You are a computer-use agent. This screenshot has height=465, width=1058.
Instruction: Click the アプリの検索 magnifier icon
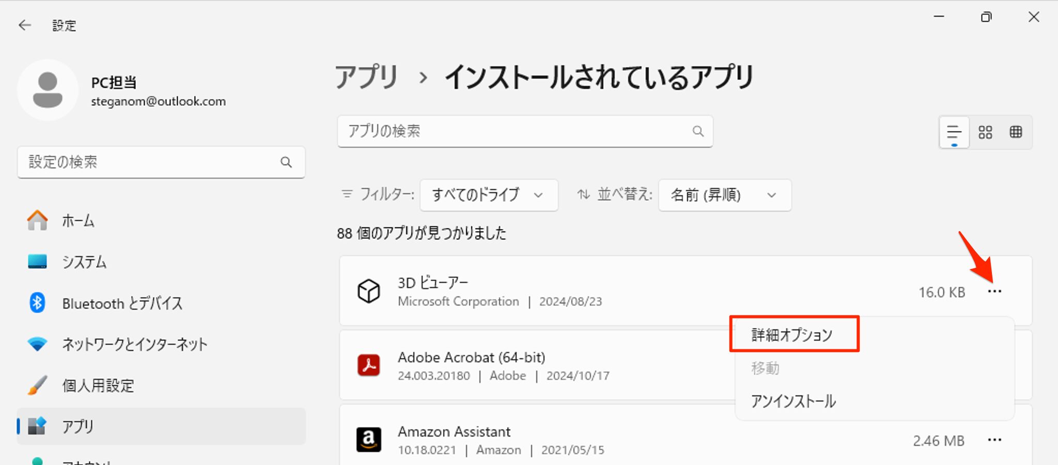point(698,131)
